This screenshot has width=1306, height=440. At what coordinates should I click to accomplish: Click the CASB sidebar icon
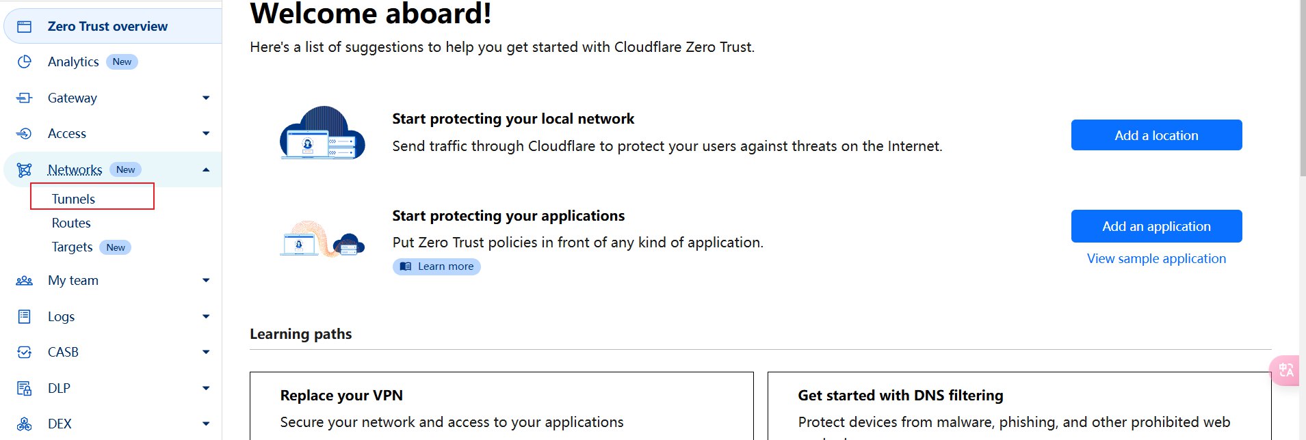(25, 352)
